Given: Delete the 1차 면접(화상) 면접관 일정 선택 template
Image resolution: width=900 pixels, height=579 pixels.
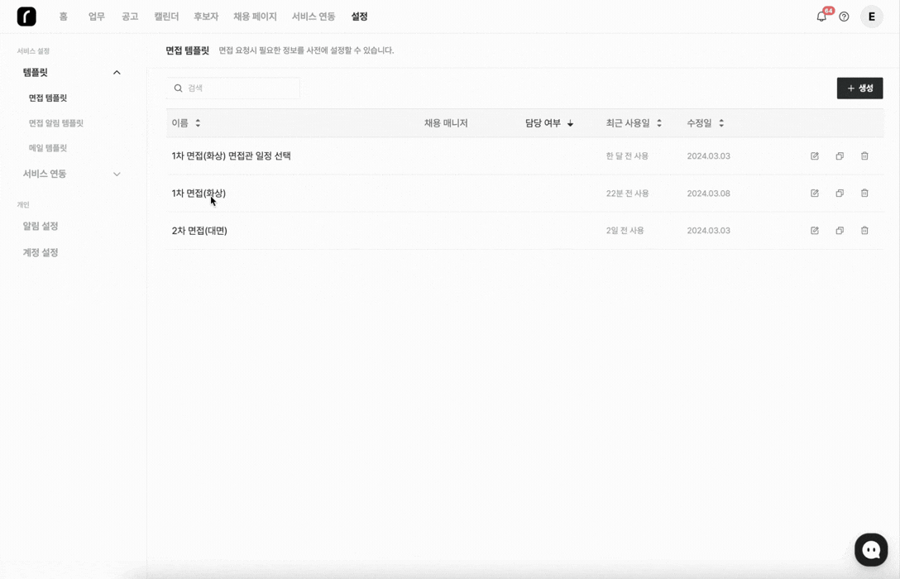Looking at the screenshot, I should click(864, 156).
